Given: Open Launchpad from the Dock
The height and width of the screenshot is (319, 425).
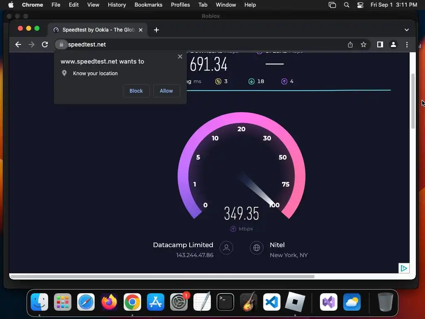Looking at the screenshot, I should coord(63,302).
